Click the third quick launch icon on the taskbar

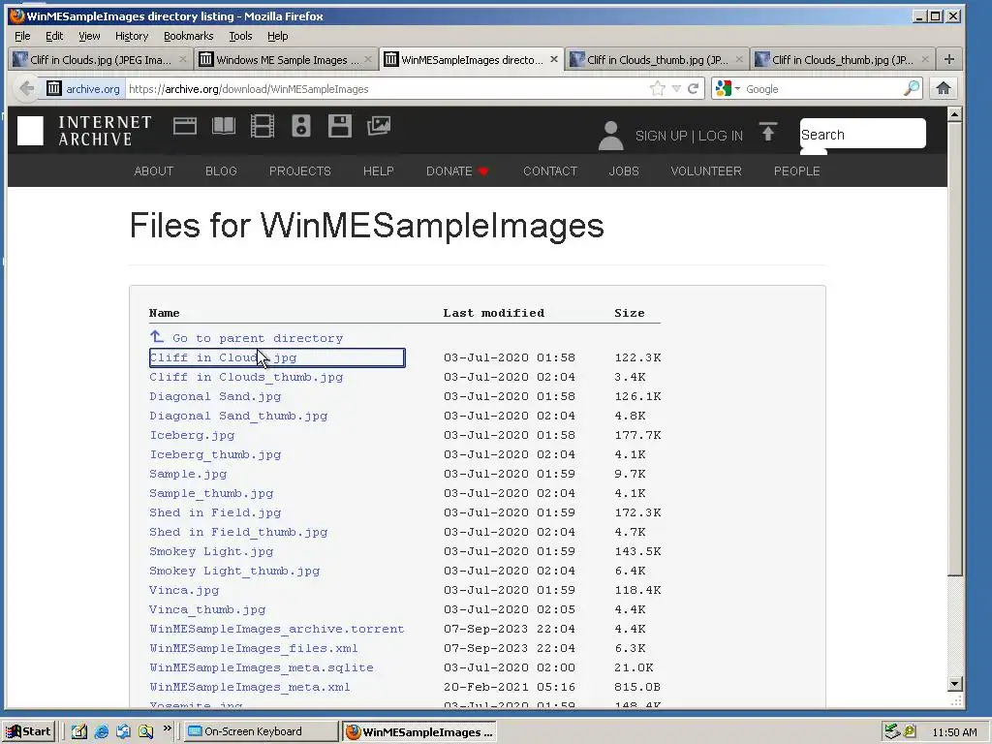(x=123, y=731)
